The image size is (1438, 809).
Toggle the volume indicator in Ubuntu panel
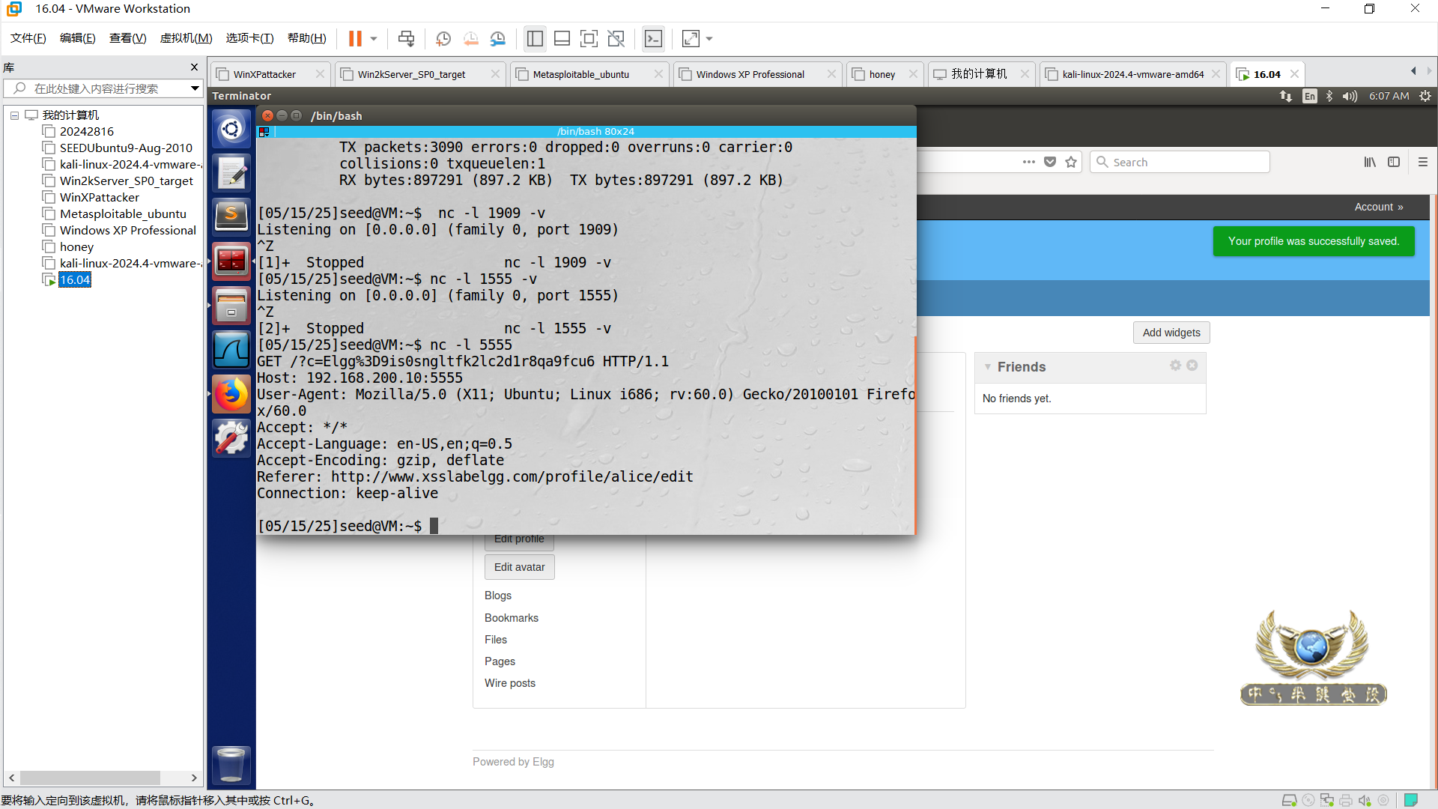(1350, 96)
